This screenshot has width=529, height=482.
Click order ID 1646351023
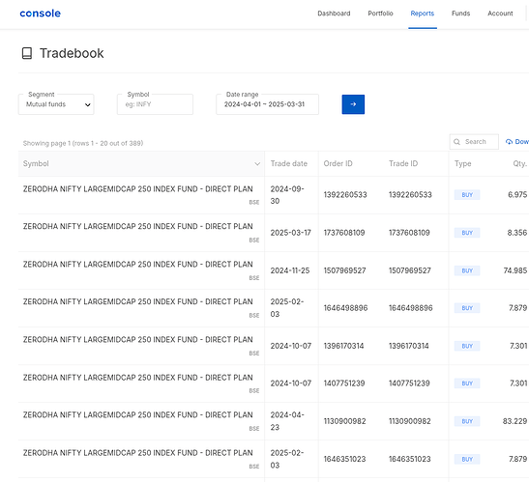[345, 459]
